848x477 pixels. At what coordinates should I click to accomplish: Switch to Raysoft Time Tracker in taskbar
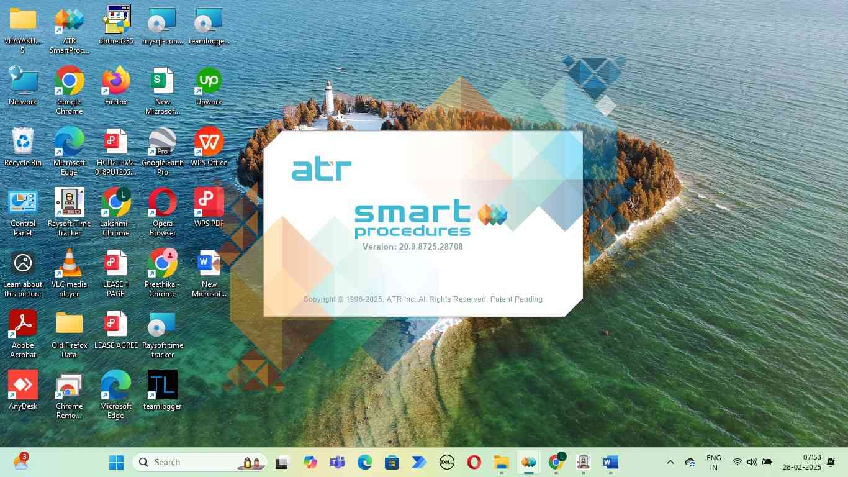(583, 462)
